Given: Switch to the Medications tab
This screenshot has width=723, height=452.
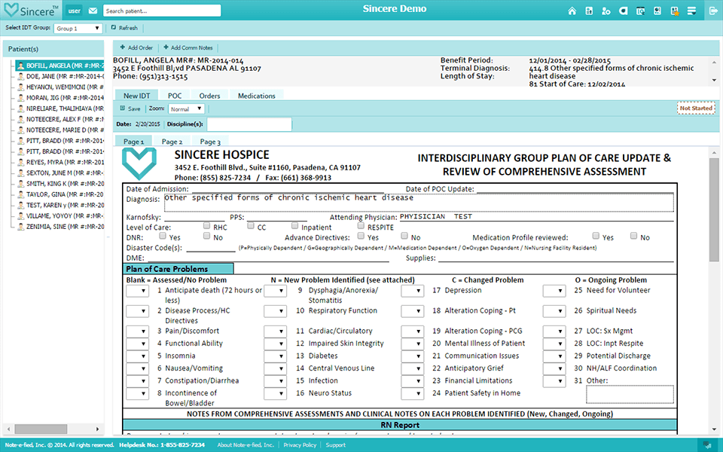Looking at the screenshot, I should [256, 96].
